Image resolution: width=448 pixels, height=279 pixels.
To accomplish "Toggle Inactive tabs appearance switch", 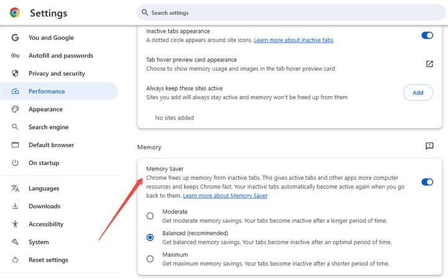I will [427, 35].
